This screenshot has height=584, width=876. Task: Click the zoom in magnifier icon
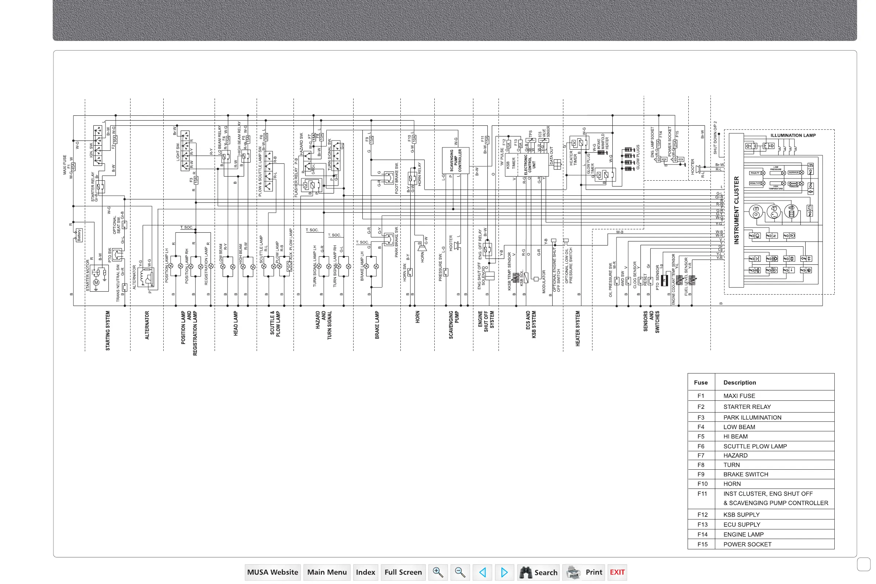(x=438, y=572)
